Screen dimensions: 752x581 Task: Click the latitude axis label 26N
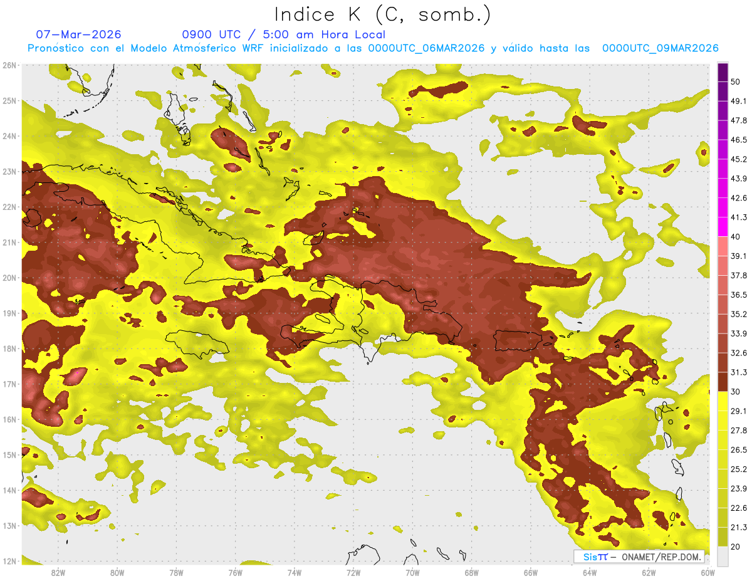(x=10, y=65)
